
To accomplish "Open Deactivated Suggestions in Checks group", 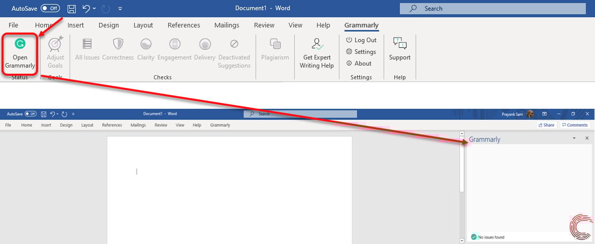I will [x=234, y=53].
